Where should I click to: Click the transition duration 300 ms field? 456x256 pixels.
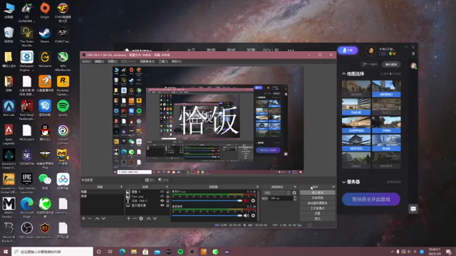coord(280,198)
